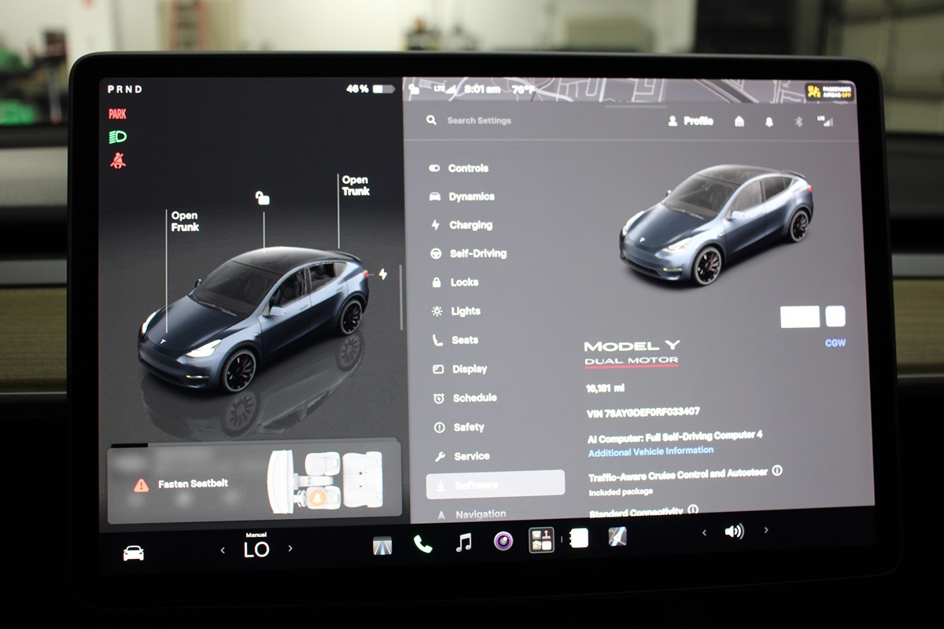Decrease temperature with left arrow beside LO
Image resolution: width=944 pixels, height=629 pixels.
(223, 550)
